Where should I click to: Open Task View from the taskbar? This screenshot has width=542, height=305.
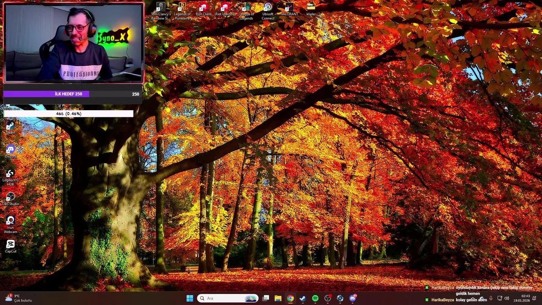(x=265, y=298)
